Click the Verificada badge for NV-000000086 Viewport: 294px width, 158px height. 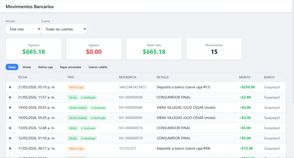coord(98,108)
